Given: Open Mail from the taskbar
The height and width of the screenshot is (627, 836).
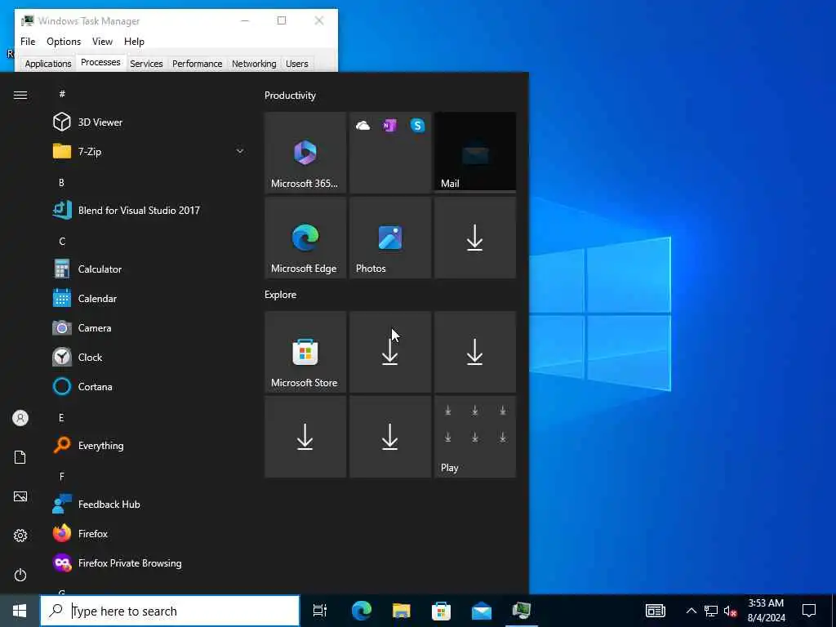Looking at the screenshot, I should [x=482, y=611].
